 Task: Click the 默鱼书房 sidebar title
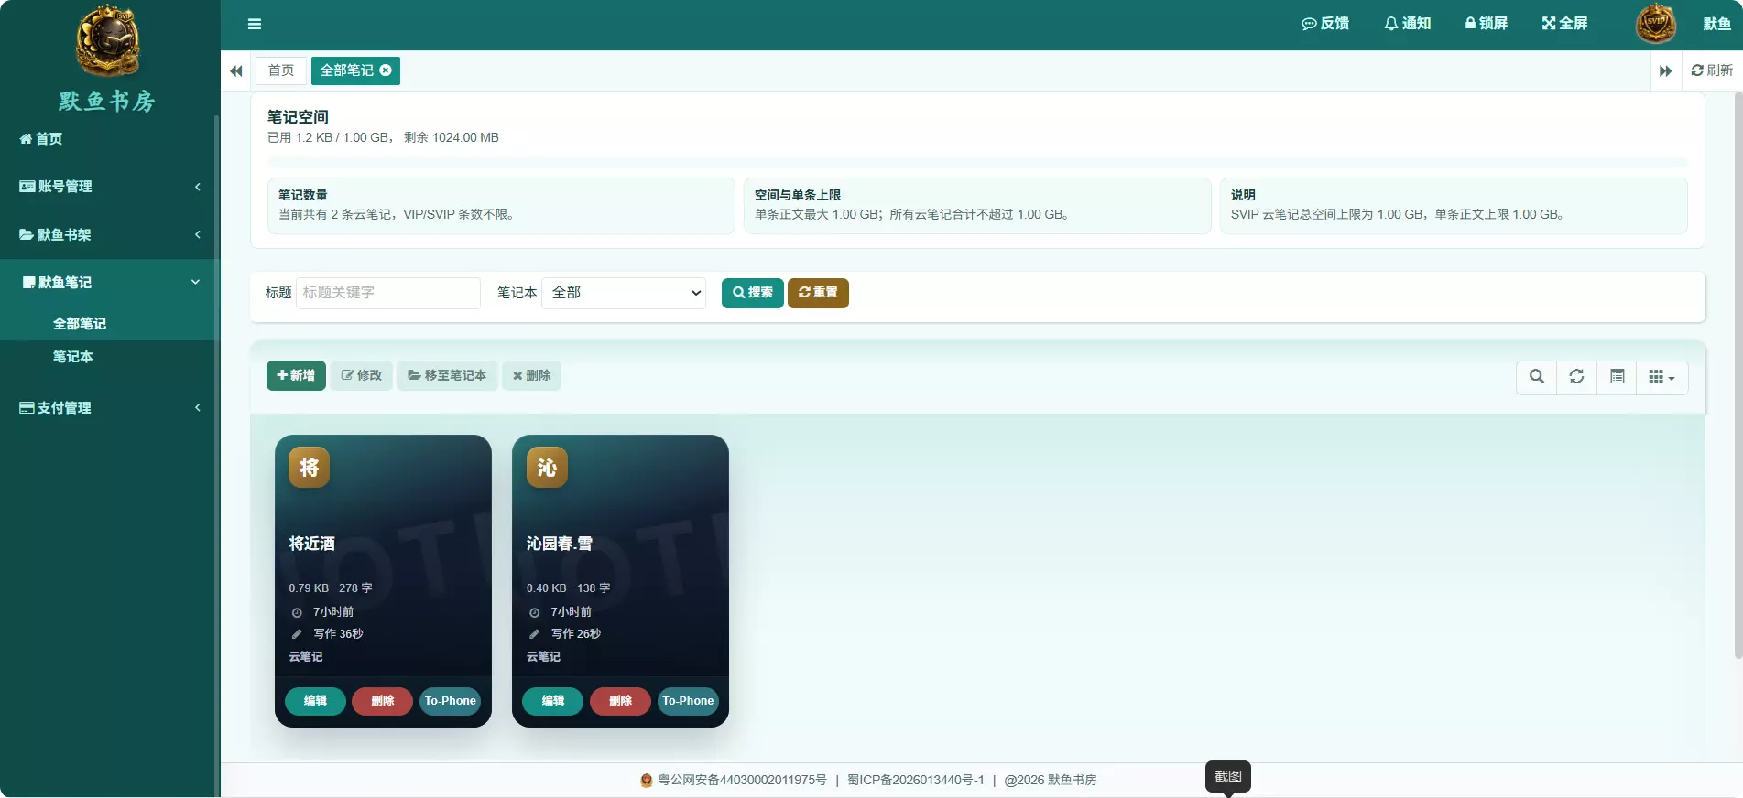click(x=107, y=101)
